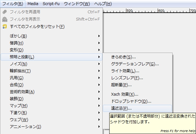Open the 合成(O) submenu

pos(51,85)
